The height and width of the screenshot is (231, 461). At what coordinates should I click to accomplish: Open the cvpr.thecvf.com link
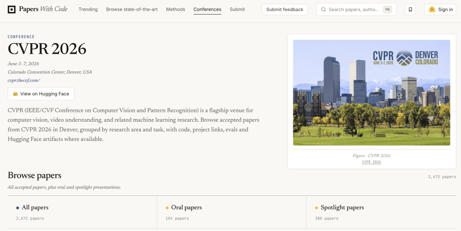coord(24,80)
